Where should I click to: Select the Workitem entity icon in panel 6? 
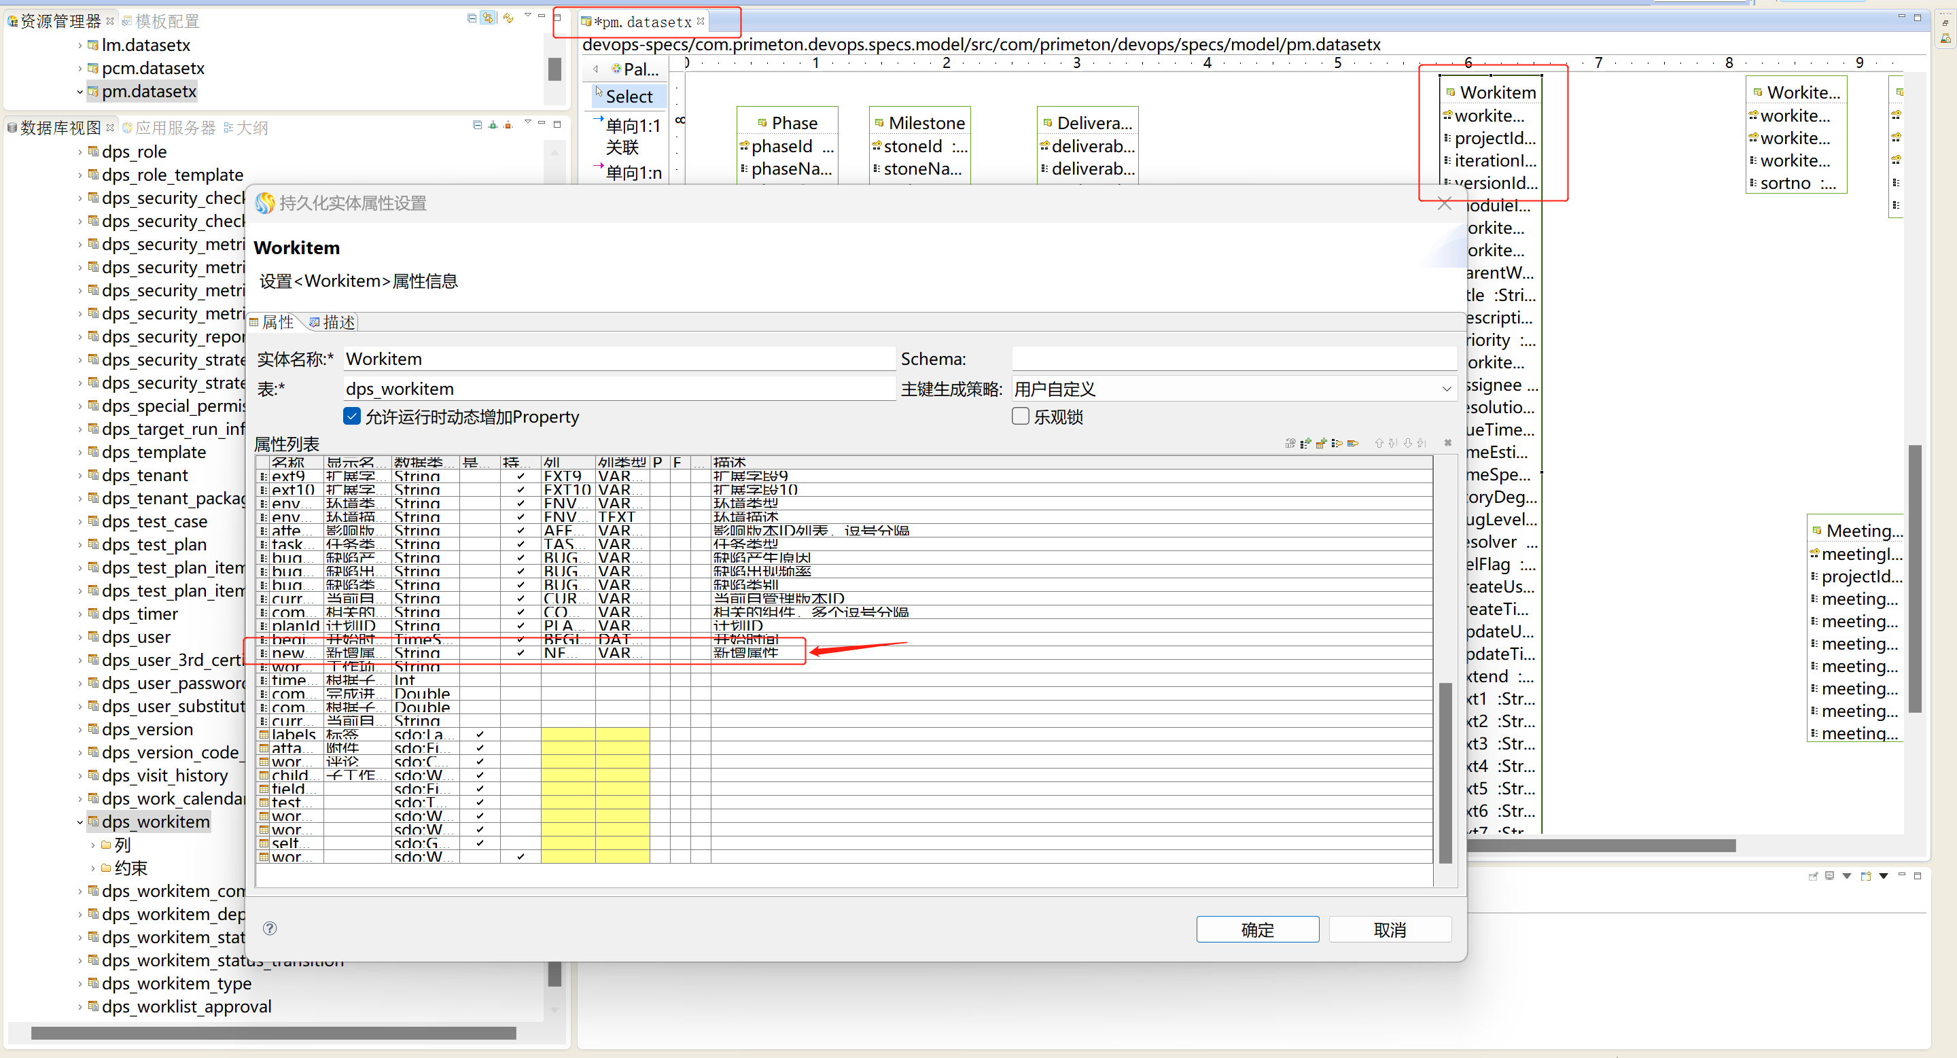point(1450,92)
